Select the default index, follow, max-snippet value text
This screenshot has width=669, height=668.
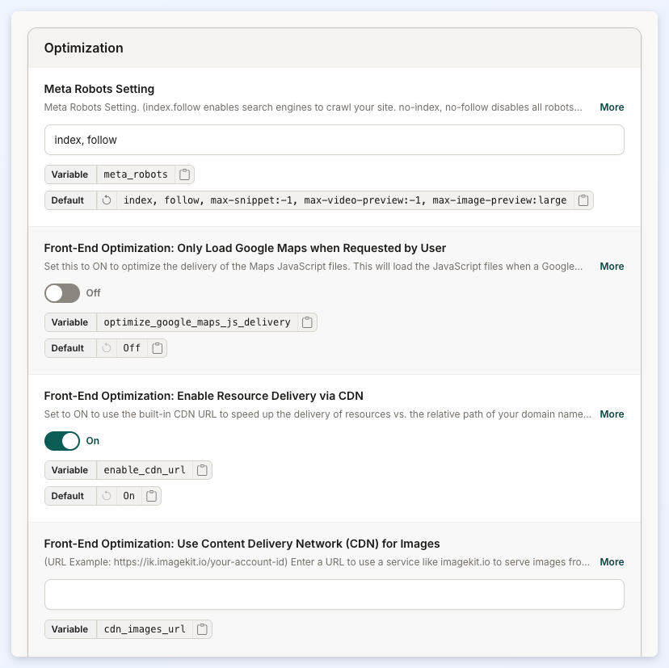345,200
